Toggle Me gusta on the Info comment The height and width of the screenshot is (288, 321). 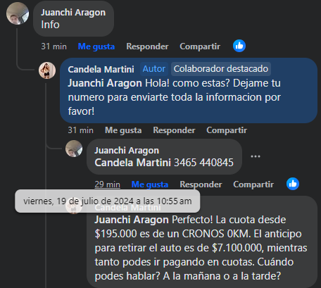pyautogui.click(x=96, y=46)
